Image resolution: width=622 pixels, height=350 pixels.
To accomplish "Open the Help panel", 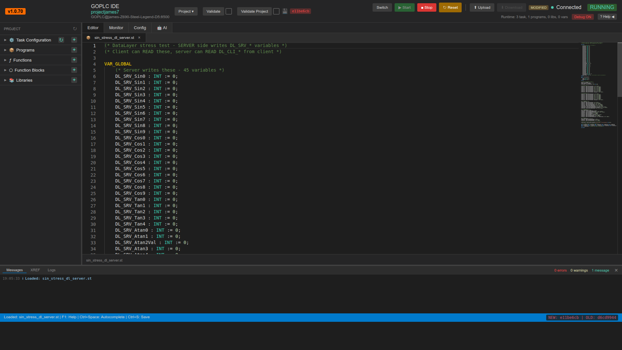I will click(x=607, y=17).
